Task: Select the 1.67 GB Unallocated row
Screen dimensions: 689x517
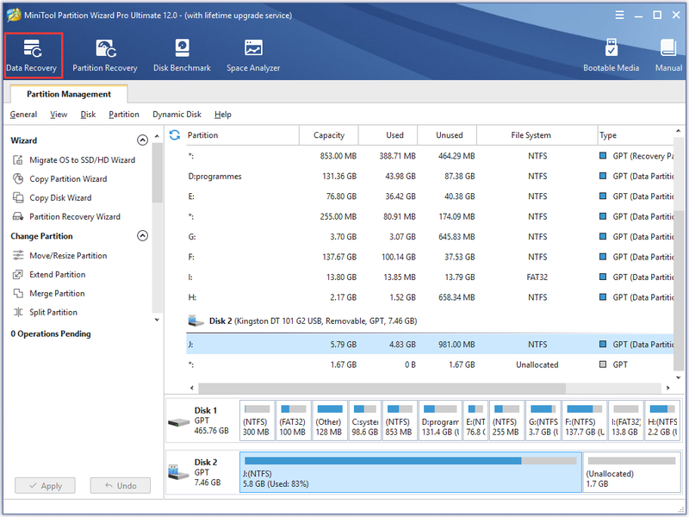Action: pyautogui.click(x=430, y=364)
